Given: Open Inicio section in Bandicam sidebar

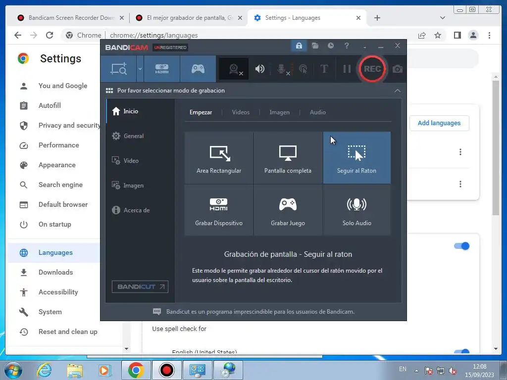Looking at the screenshot, I should point(141,111).
